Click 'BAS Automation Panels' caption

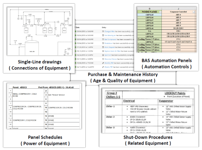(167, 60)
